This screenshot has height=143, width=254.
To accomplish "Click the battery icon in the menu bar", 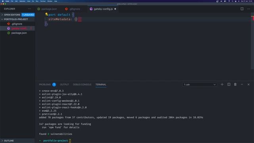I will click(x=225, y=1).
